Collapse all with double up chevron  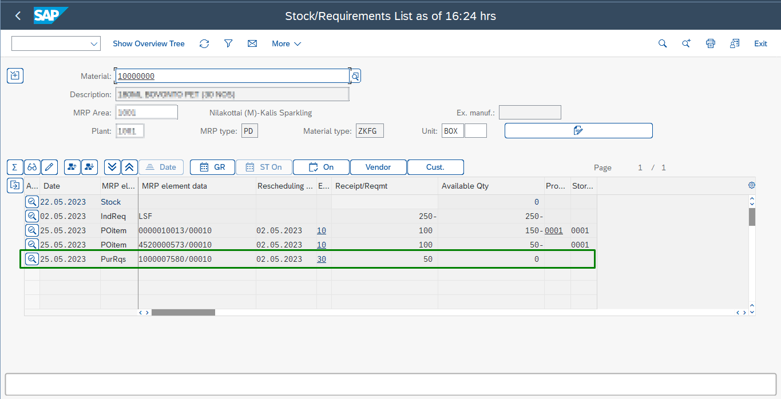(x=129, y=167)
